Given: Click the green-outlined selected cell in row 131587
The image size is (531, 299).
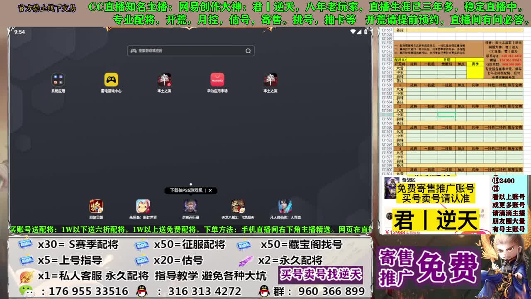Looking at the screenshot, I should [446, 115].
